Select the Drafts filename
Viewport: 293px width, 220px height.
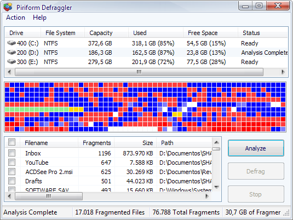pos(33,181)
